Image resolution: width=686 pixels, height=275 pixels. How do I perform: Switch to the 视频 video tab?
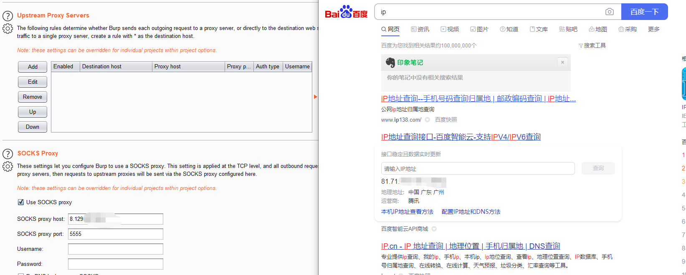coord(450,29)
